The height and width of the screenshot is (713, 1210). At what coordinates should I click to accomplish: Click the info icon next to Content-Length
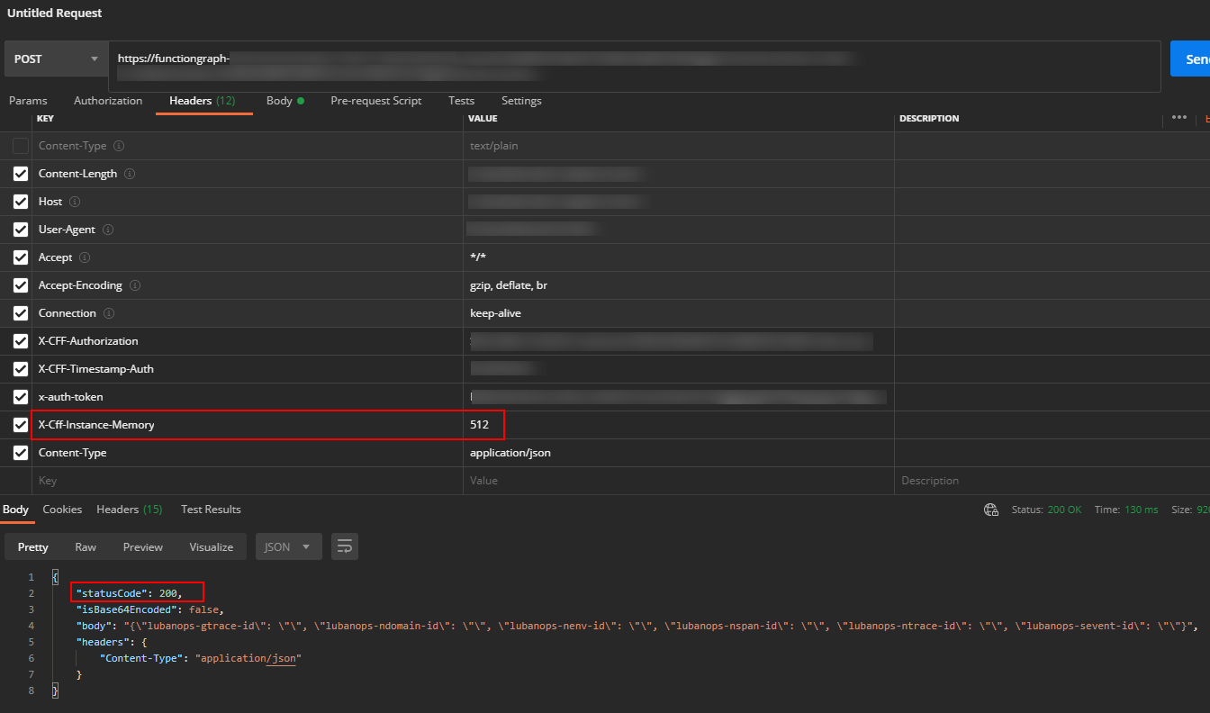130,174
